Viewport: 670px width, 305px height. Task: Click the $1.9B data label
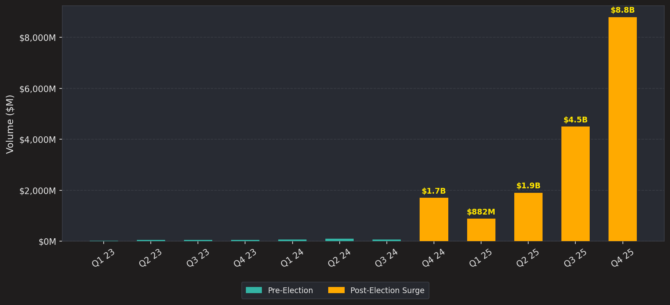tap(528, 186)
